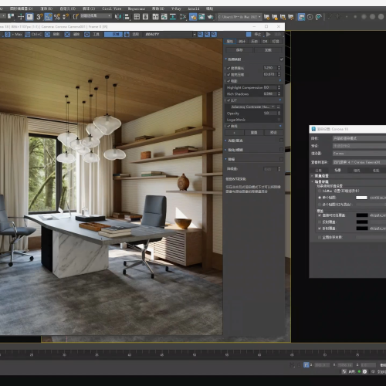Click the Ctrl+C copy icon in frame buffer
This screenshot has height=386, width=386.
click(x=27, y=34)
